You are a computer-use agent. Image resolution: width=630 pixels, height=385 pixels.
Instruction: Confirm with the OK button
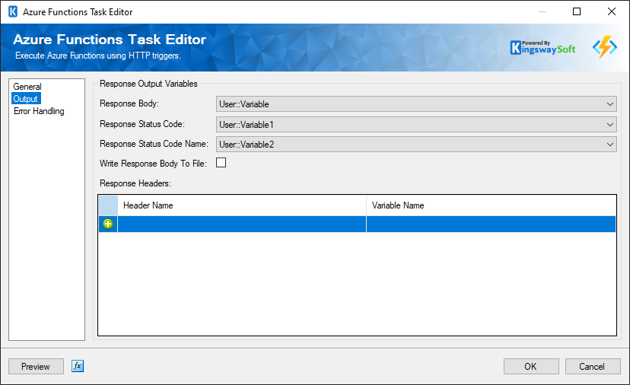[531, 367]
